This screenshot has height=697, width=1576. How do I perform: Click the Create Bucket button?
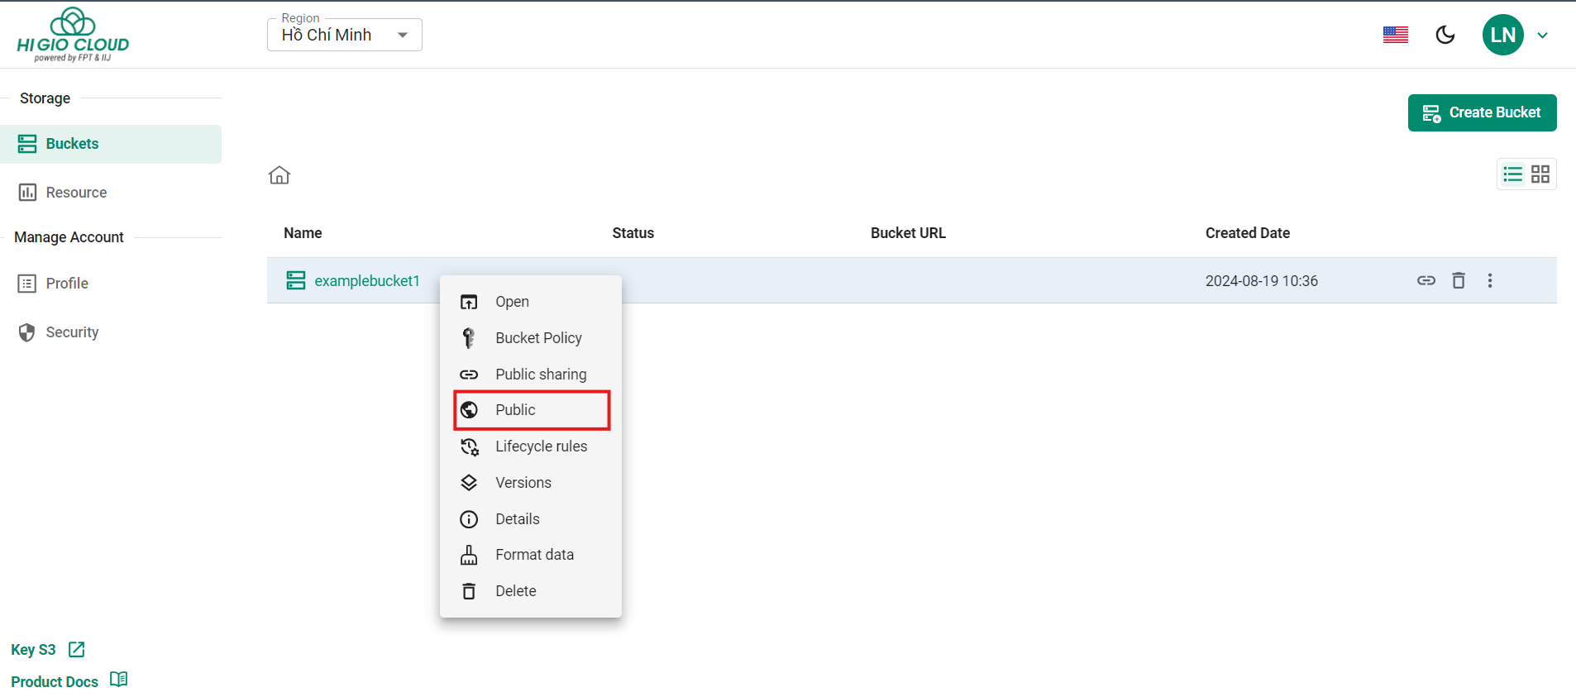pyautogui.click(x=1482, y=112)
